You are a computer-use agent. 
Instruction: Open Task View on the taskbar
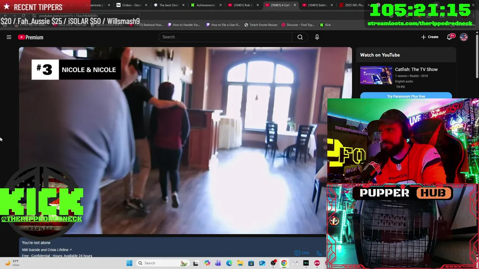click(196, 263)
